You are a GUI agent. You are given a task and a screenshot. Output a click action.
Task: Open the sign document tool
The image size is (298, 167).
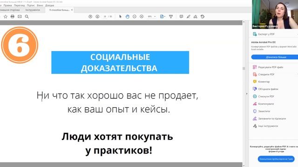coord(196,17)
